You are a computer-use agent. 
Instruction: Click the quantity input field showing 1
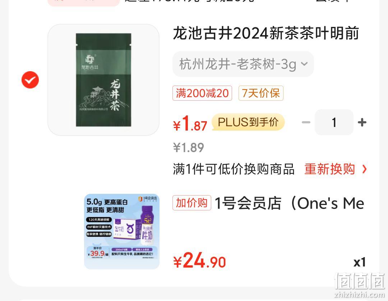coord(334,122)
